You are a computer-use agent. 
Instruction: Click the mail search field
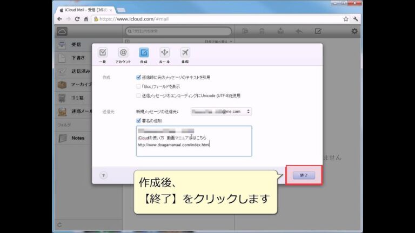178,31
